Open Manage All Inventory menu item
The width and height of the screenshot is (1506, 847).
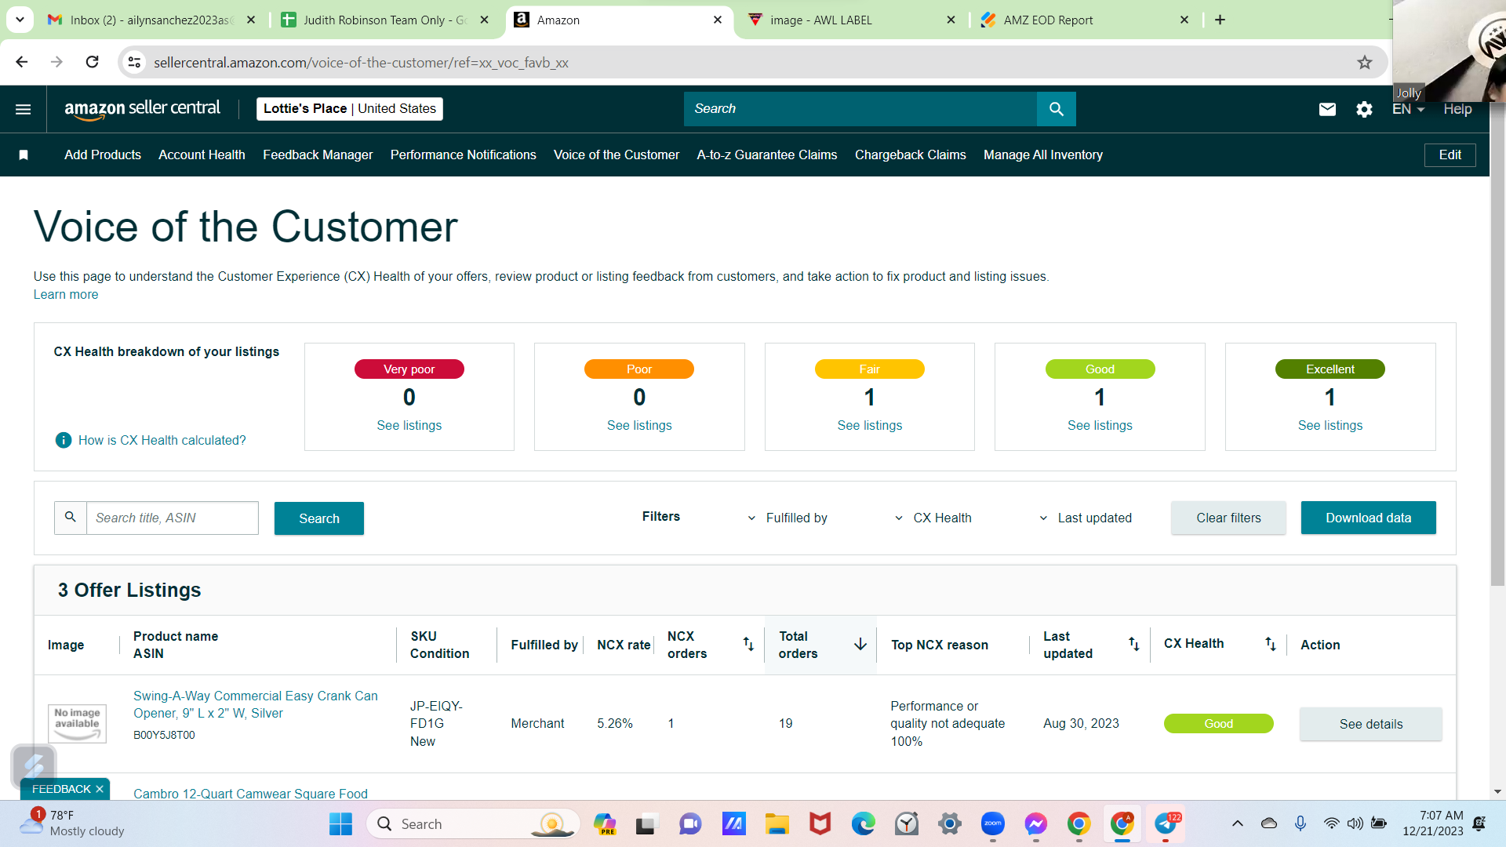click(x=1043, y=155)
